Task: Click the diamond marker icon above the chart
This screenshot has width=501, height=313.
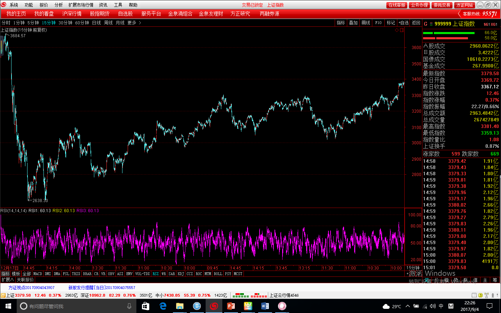Action: click(397, 30)
